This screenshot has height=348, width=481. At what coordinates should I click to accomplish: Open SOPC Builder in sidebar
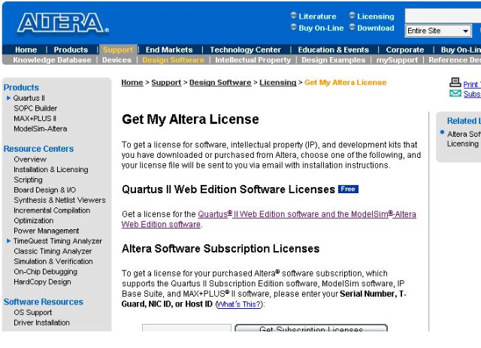(x=35, y=108)
